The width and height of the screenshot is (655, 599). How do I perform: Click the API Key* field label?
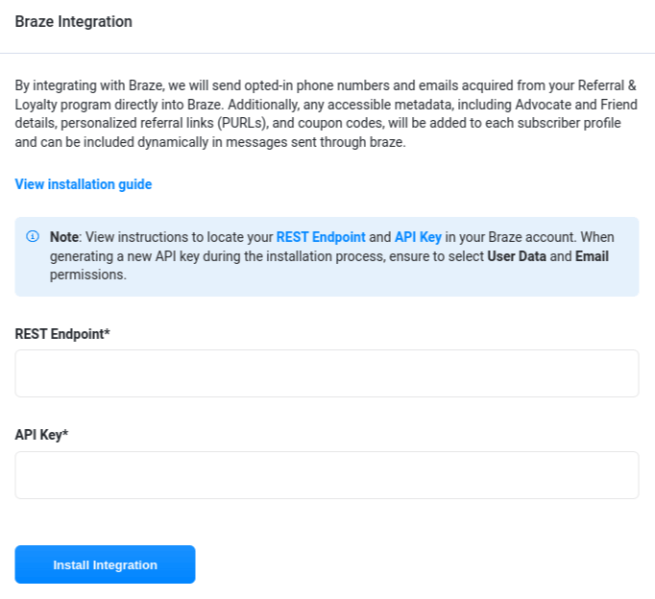point(41,435)
